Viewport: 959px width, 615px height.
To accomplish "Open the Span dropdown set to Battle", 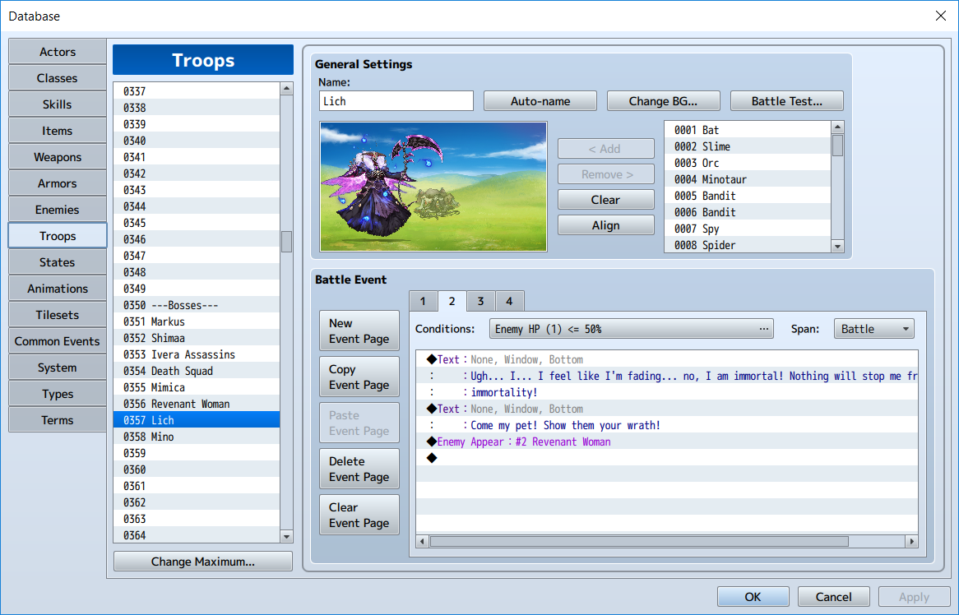I will coord(874,329).
